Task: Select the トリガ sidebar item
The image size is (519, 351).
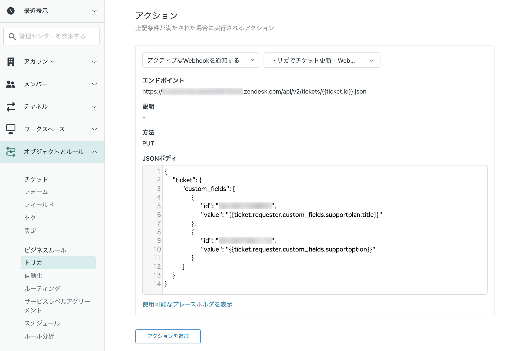Action: point(58,263)
